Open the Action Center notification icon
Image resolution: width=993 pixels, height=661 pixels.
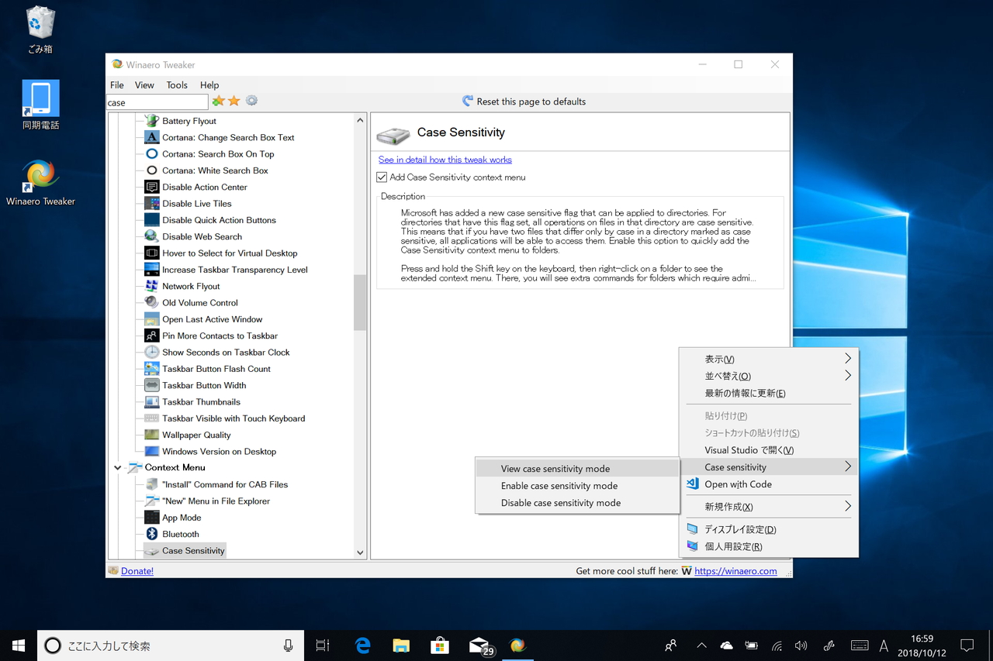pos(967,646)
